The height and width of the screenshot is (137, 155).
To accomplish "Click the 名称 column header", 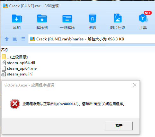I will (4, 50).
